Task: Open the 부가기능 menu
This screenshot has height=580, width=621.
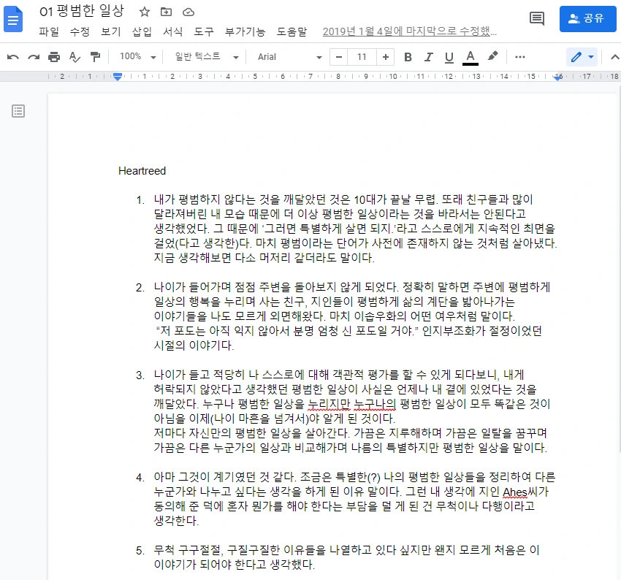Action: point(245,31)
